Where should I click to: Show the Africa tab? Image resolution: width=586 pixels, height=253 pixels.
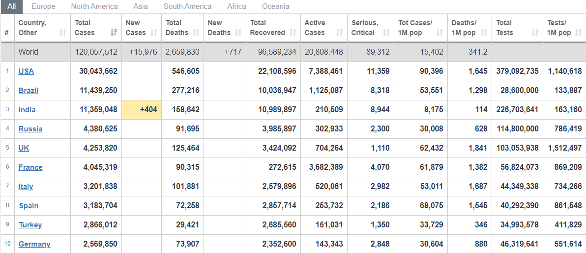pos(236,6)
